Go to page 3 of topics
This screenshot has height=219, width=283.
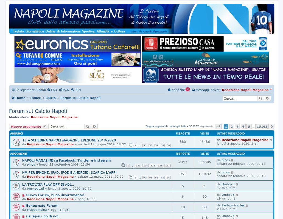(x=237, y=126)
